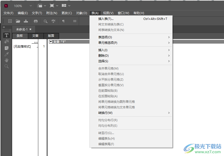The height and width of the screenshot is (156, 224).
Task: Select the Zoom tool in tools panel
Action: point(7,66)
